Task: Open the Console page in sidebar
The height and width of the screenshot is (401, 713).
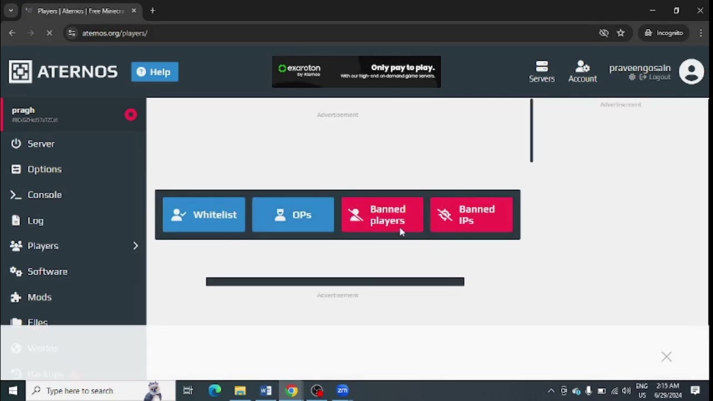Action: [x=45, y=195]
